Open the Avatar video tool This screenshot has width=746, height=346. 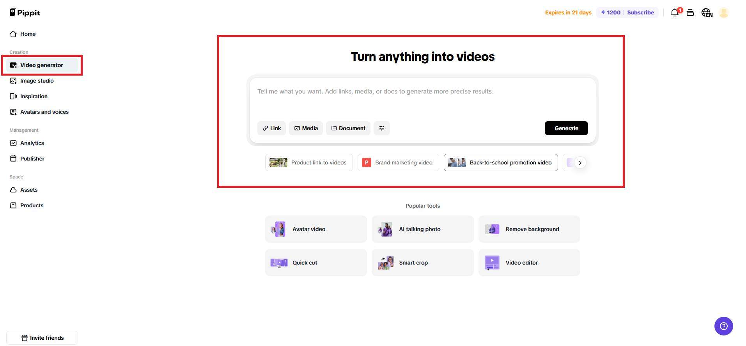(x=316, y=229)
